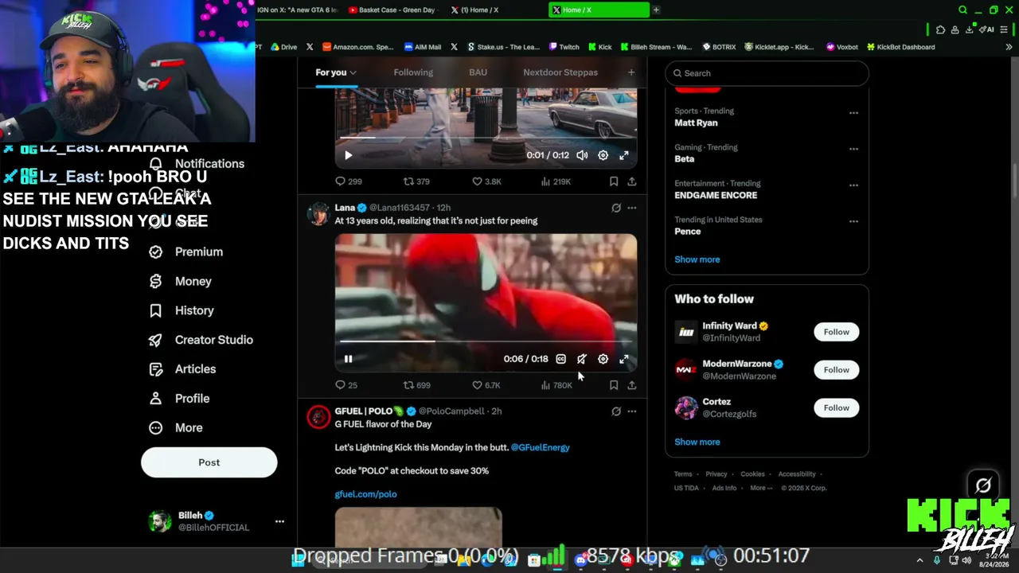The image size is (1019, 573).
Task: Click the browser search icon in title bar
Action: [x=962, y=10]
